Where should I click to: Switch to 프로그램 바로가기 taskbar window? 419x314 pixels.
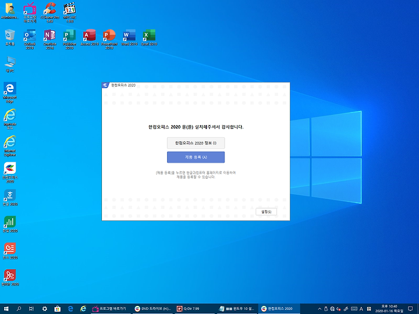tap(110, 309)
